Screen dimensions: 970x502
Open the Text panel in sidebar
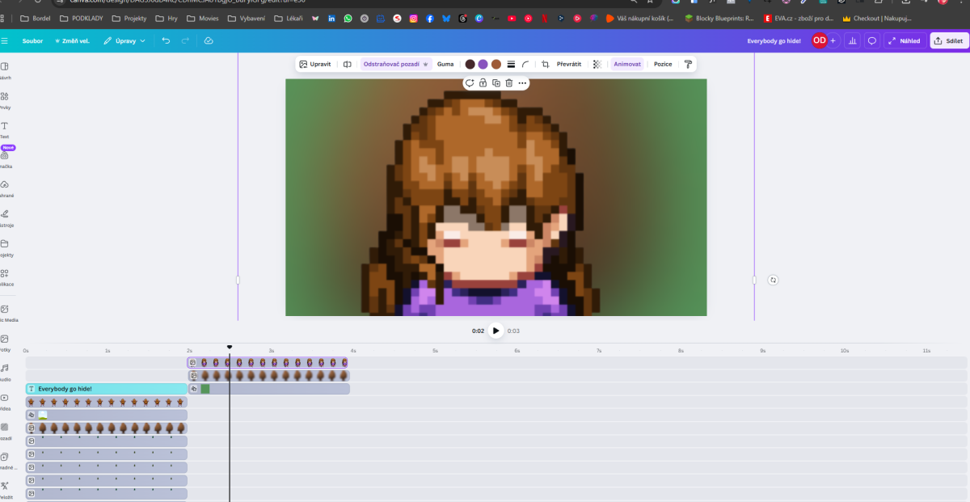[x=5, y=129]
